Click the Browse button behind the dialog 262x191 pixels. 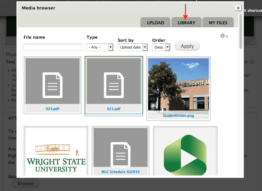(x=26, y=184)
